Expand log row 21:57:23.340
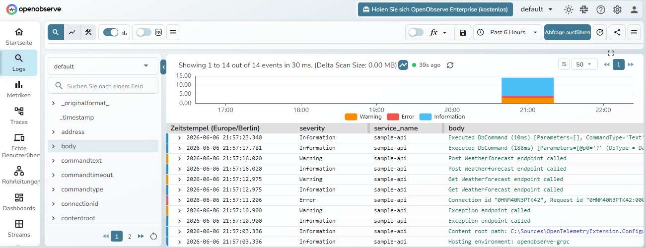This screenshot has width=646, height=248. click(x=179, y=138)
